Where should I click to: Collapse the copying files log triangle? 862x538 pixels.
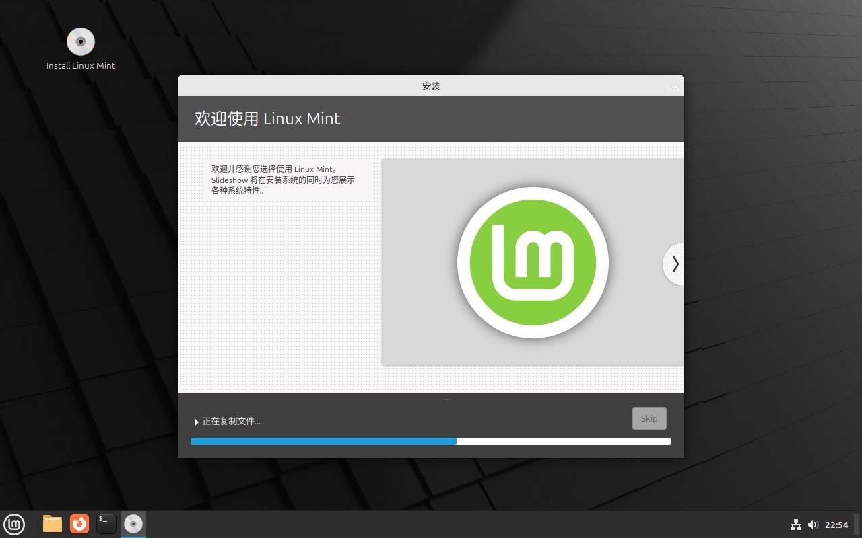click(x=196, y=422)
